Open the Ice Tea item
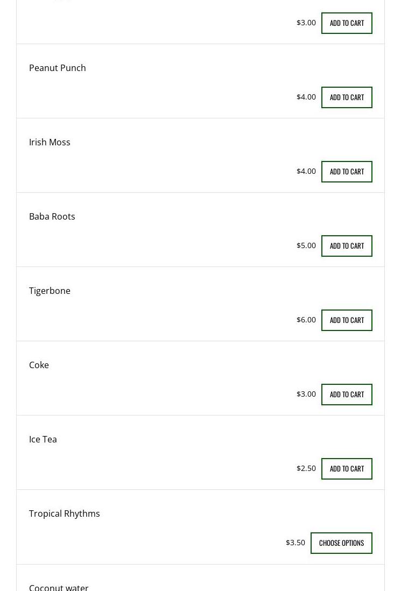Image resolution: width=401 pixels, height=591 pixels. click(43, 439)
